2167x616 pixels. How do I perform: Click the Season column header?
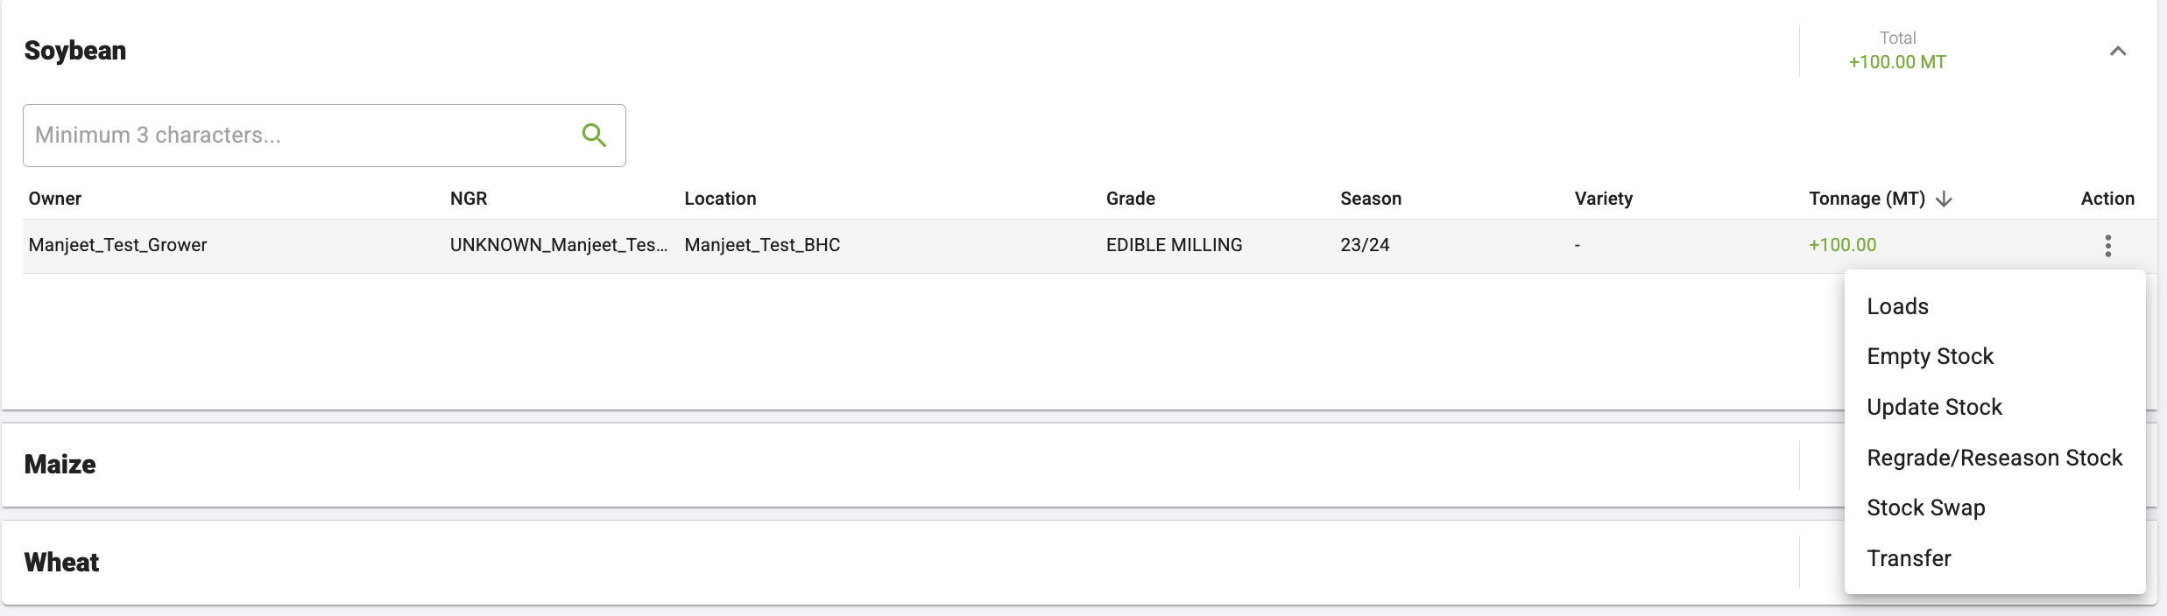click(1370, 199)
